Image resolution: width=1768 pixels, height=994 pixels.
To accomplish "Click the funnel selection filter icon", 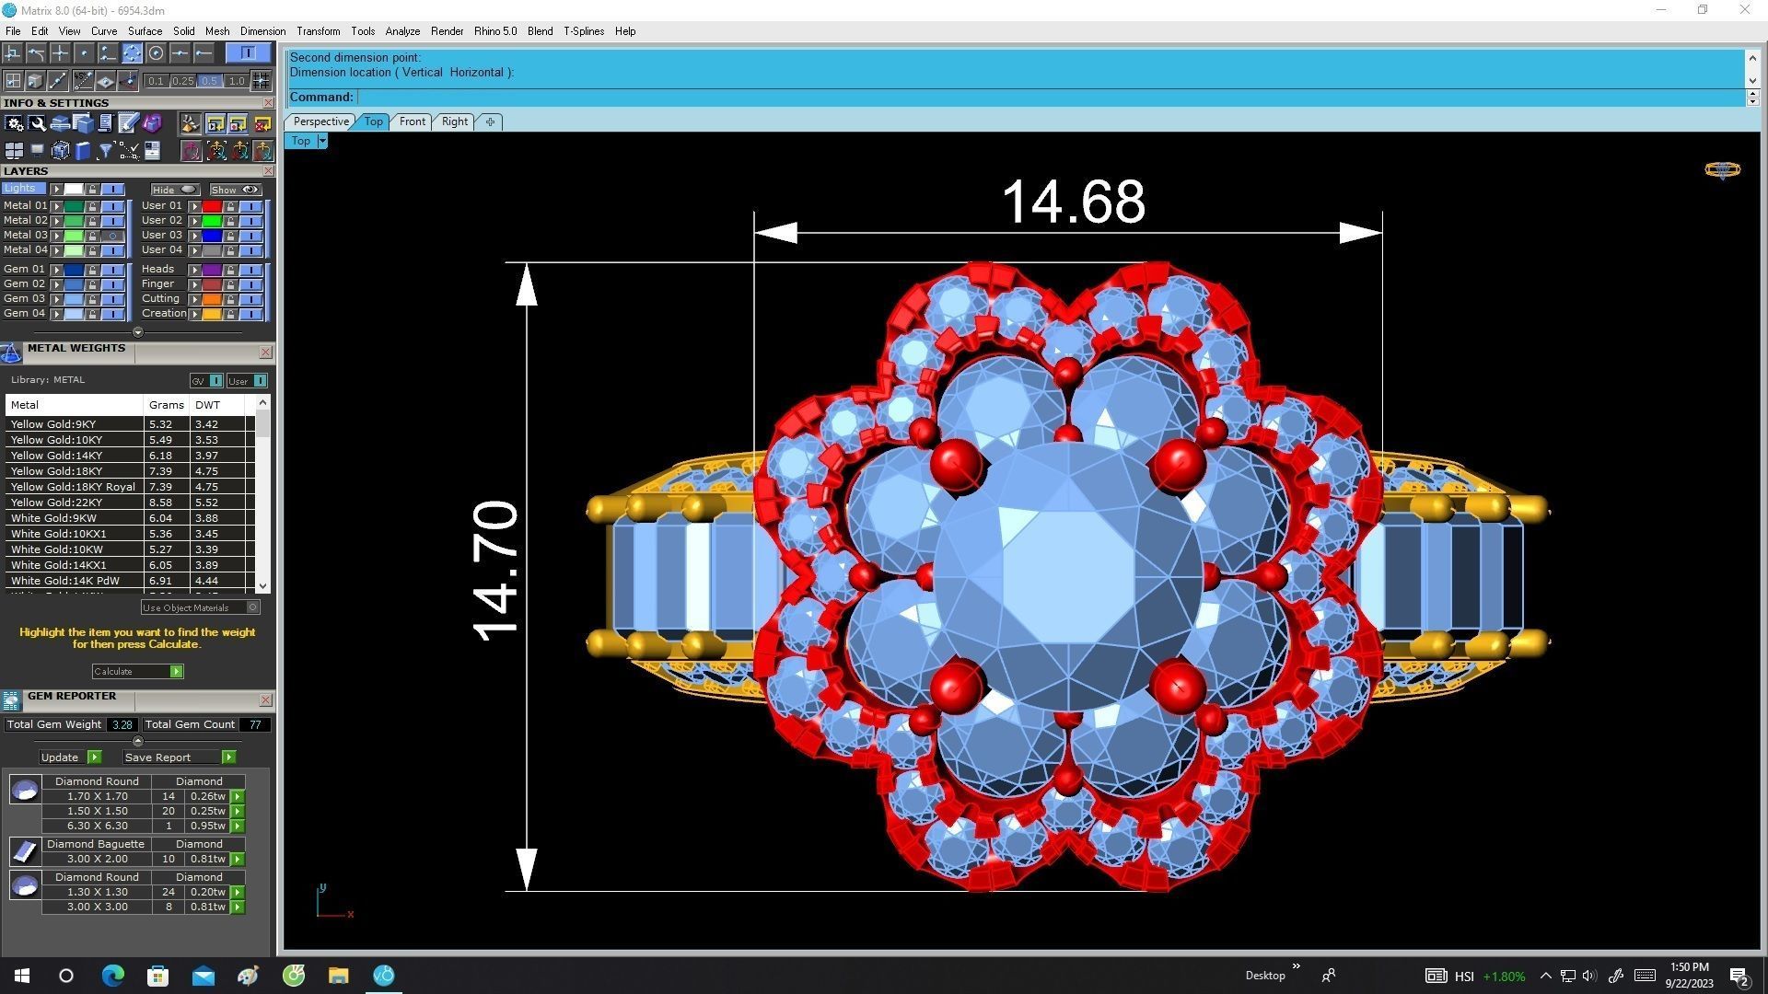I will point(105,150).
